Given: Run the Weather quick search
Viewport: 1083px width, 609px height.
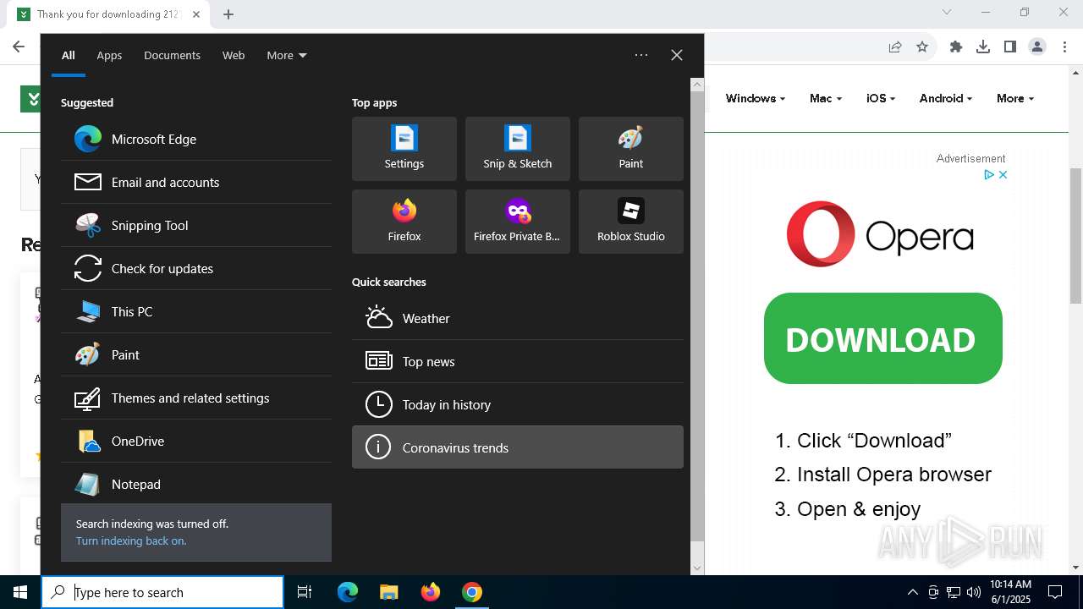Looking at the screenshot, I should click(x=518, y=318).
